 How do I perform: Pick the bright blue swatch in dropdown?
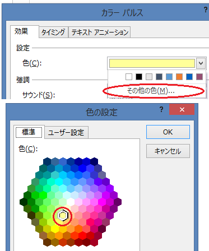pyautogui.click(x=189, y=77)
